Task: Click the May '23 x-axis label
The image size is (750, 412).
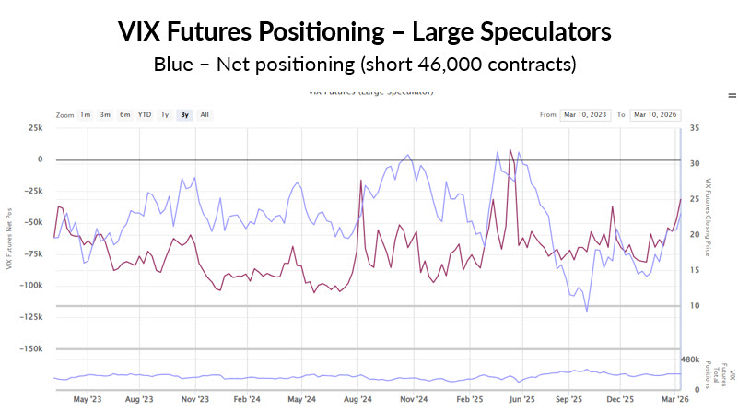Action: coord(86,399)
